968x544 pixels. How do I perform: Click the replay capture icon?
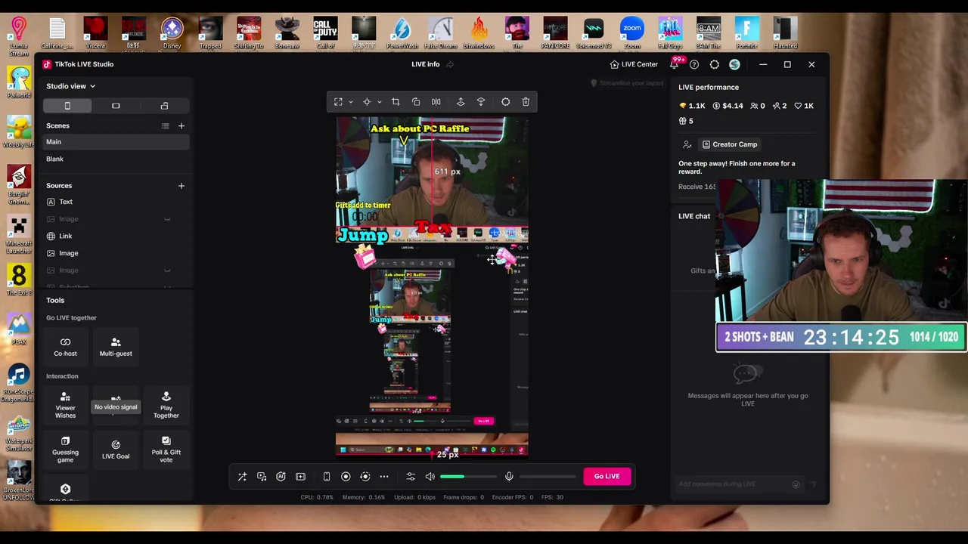(x=365, y=477)
